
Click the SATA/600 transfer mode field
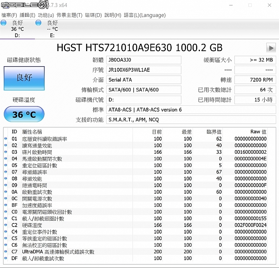point(144,90)
